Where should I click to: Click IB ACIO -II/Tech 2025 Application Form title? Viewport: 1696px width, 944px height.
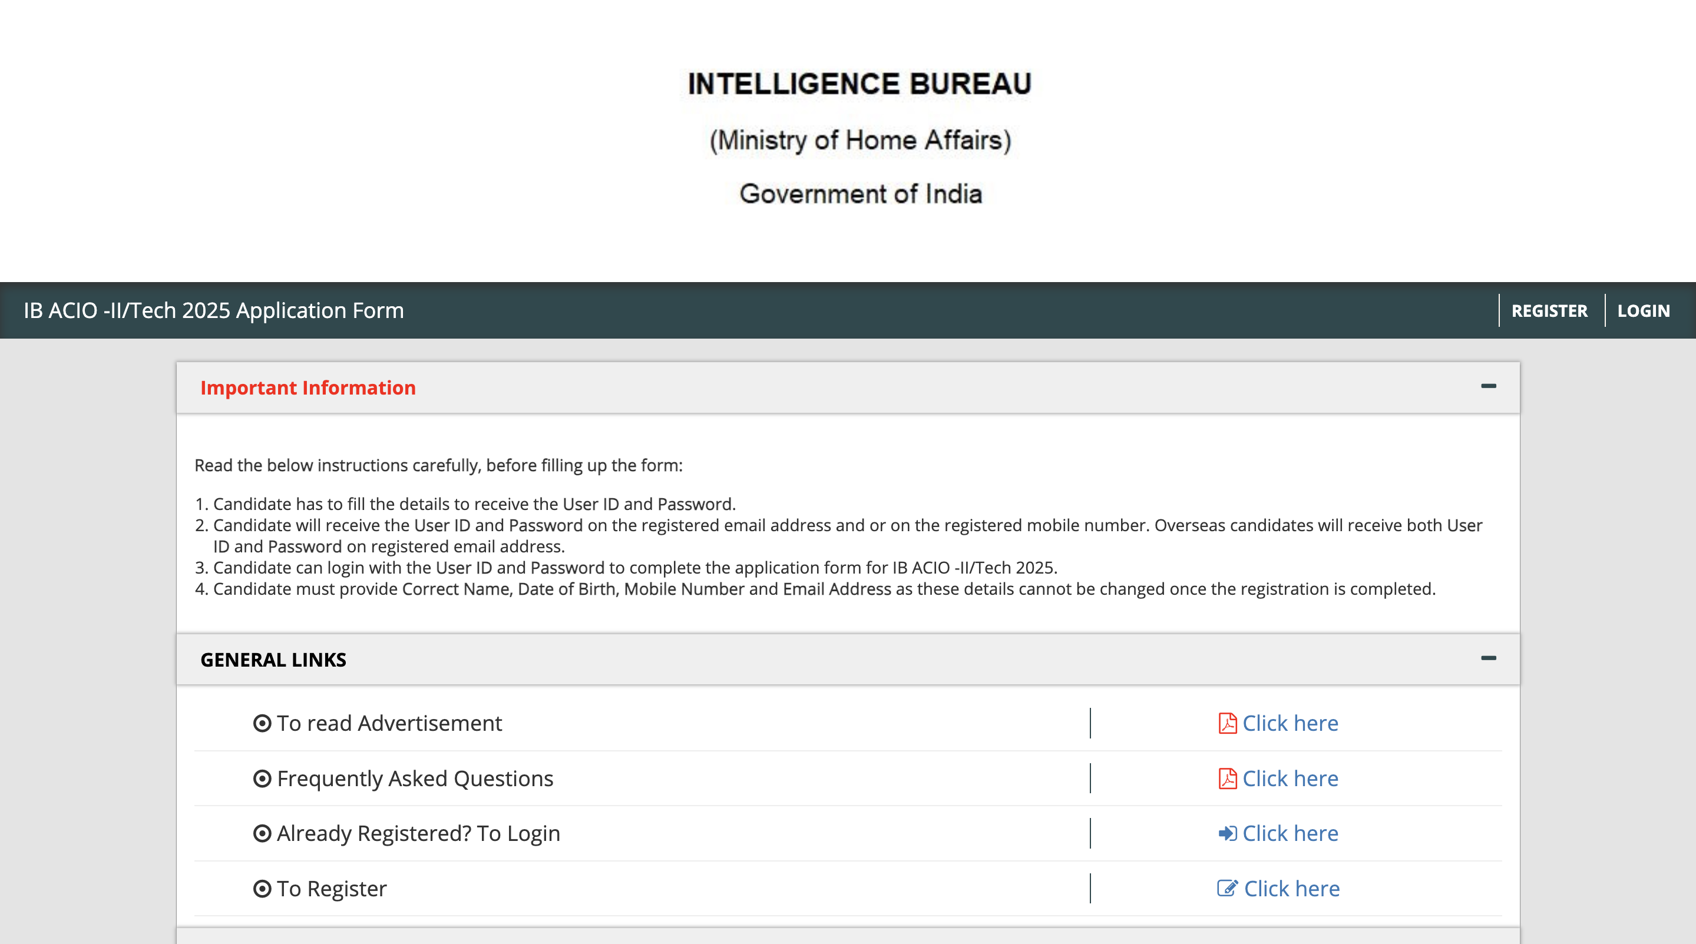pyautogui.click(x=213, y=311)
